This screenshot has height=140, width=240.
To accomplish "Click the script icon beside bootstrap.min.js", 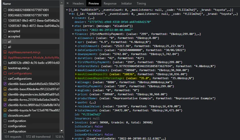I will 5,68.
